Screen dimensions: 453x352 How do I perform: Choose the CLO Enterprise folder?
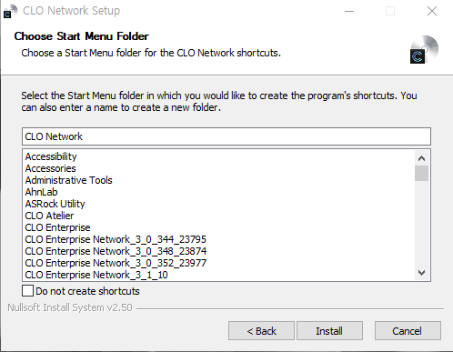click(57, 227)
